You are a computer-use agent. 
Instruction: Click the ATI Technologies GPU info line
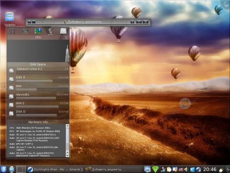coord(34,131)
